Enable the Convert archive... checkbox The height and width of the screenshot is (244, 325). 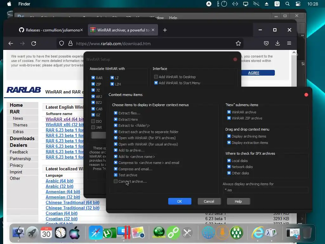click(116, 181)
